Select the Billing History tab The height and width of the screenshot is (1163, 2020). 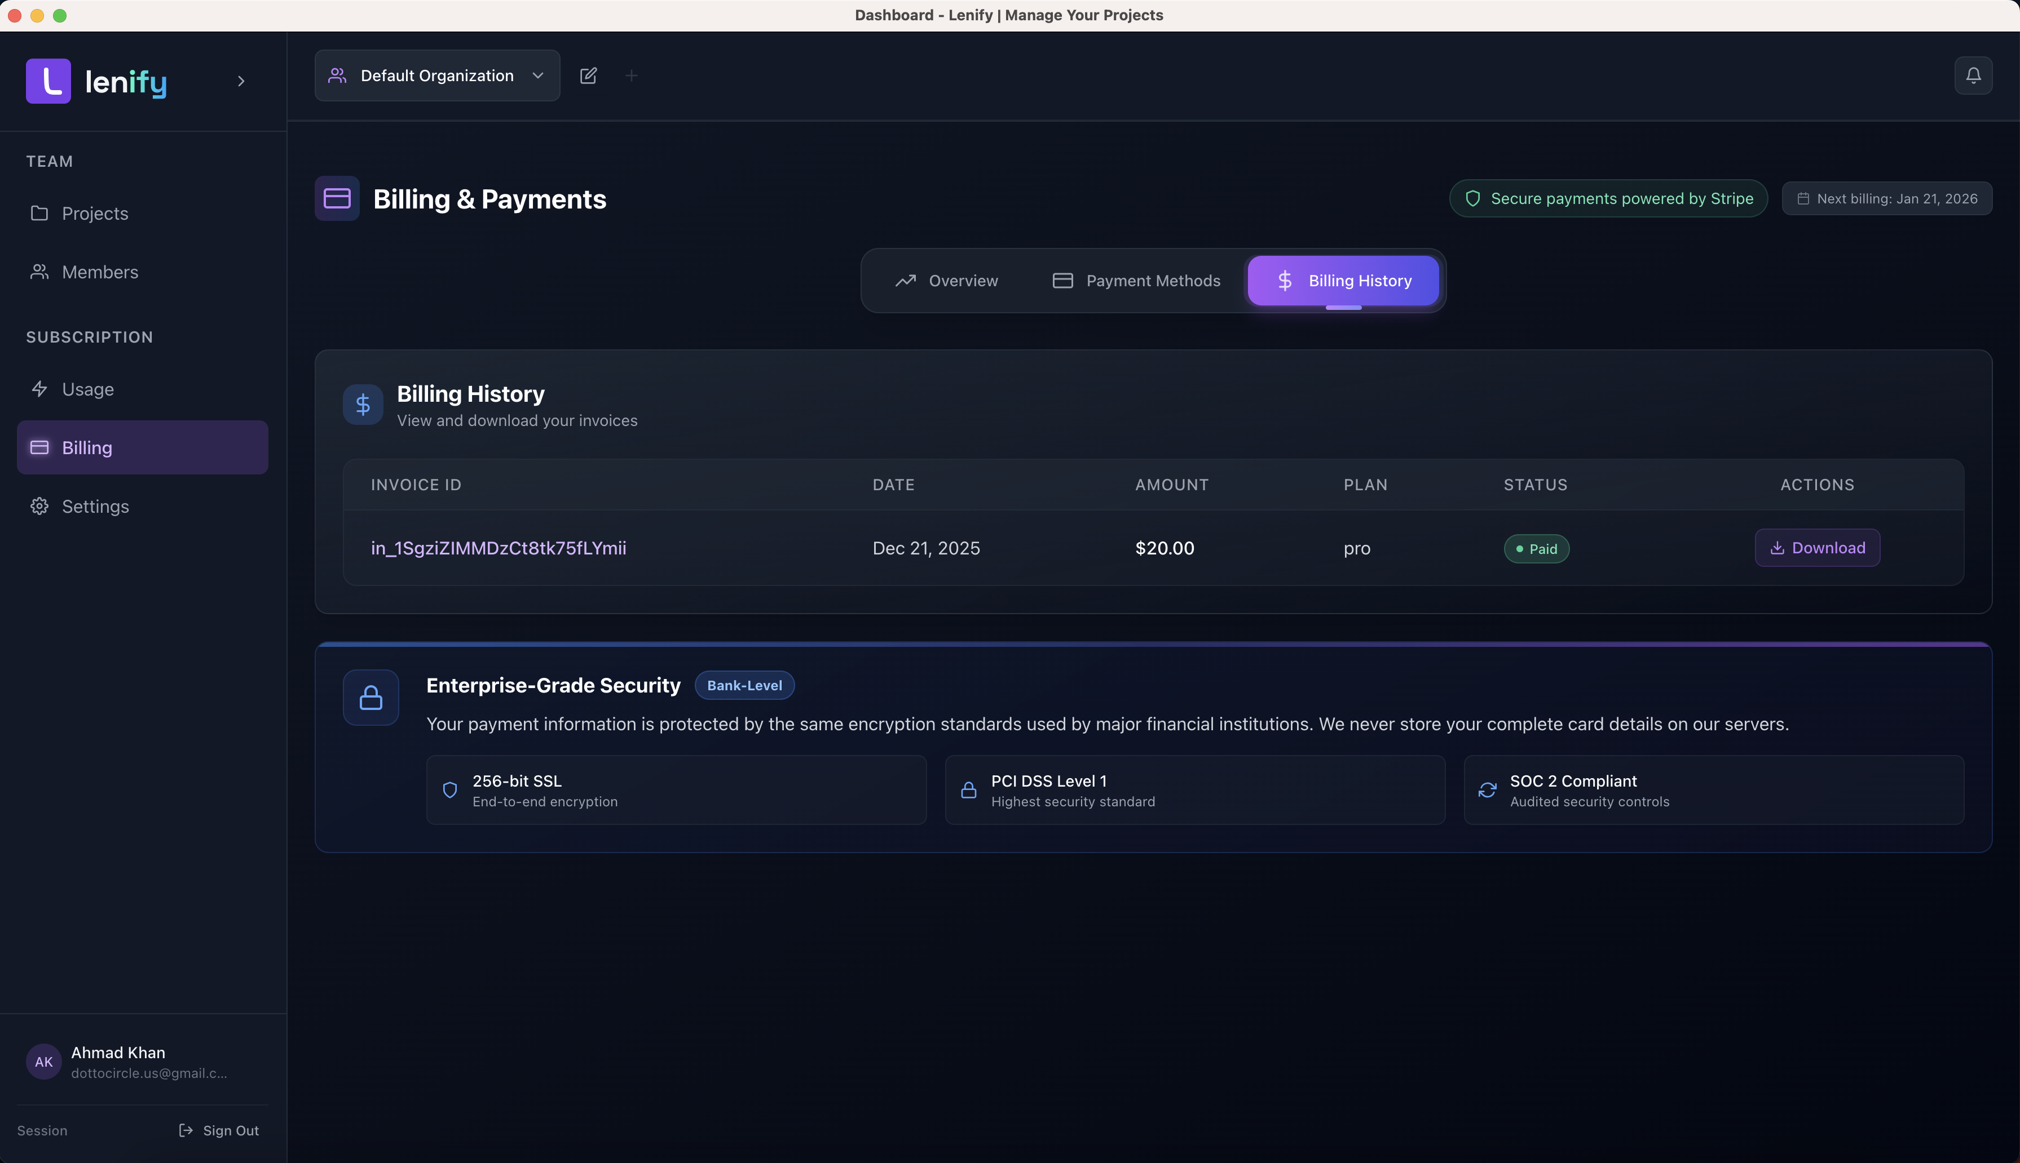1343,281
